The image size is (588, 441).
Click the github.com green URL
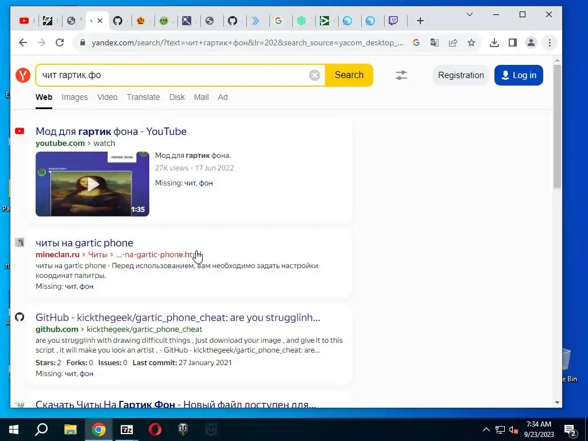click(57, 329)
